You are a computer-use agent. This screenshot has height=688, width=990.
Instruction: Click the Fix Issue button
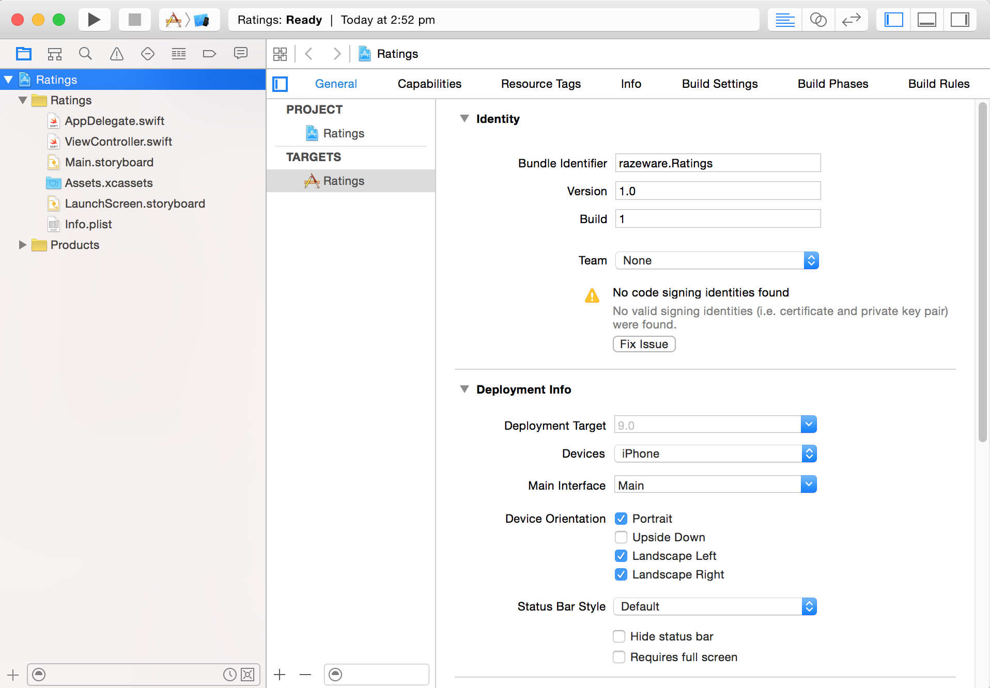coord(644,344)
